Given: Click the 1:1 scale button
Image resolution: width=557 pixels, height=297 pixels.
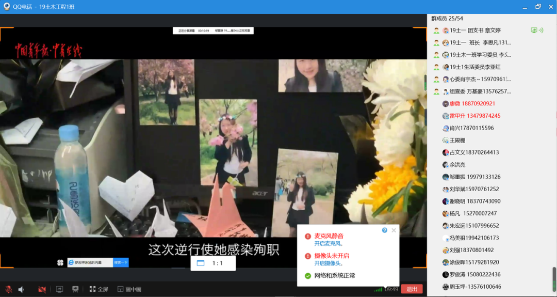Looking at the screenshot, I should click(x=213, y=263).
